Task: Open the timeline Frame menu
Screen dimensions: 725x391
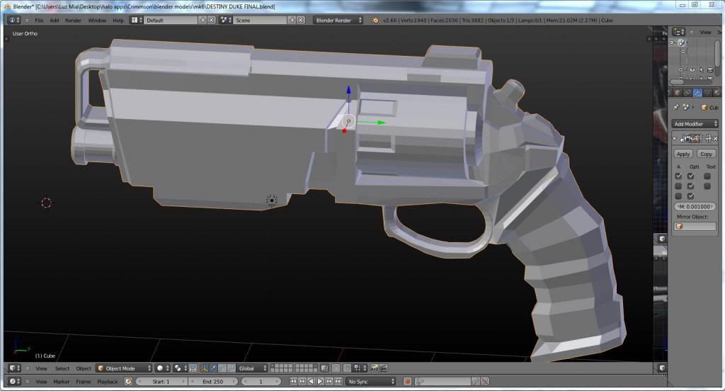Action: [84, 382]
